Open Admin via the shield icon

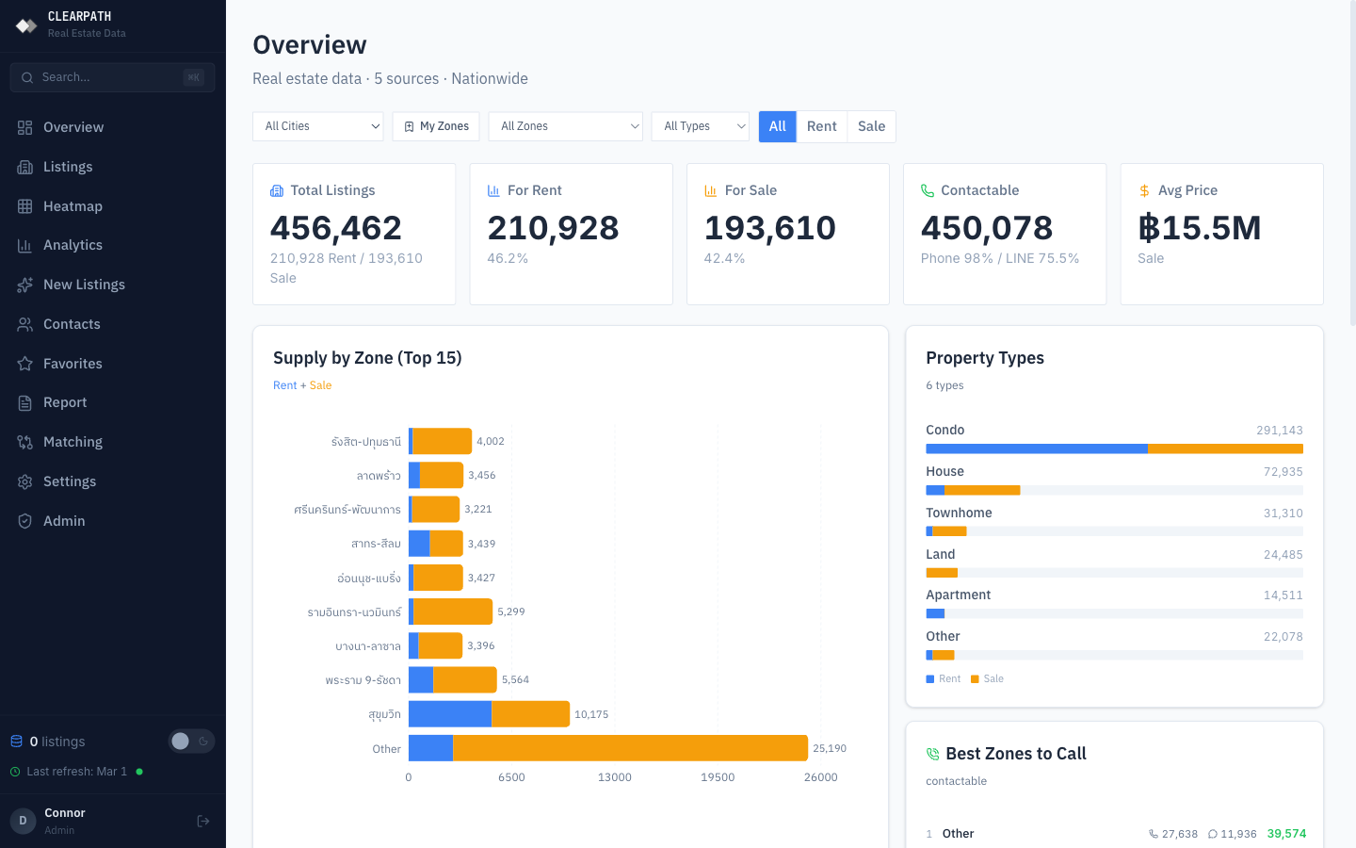25,521
